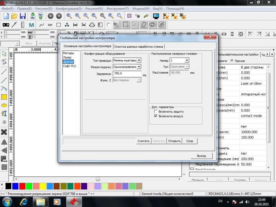Open the 'Тип привода' dropdown
This screenshot has height=207, width=276.
(139, 60)
